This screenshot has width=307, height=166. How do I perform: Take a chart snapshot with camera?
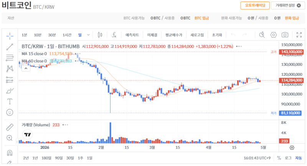tap(285, 35)
